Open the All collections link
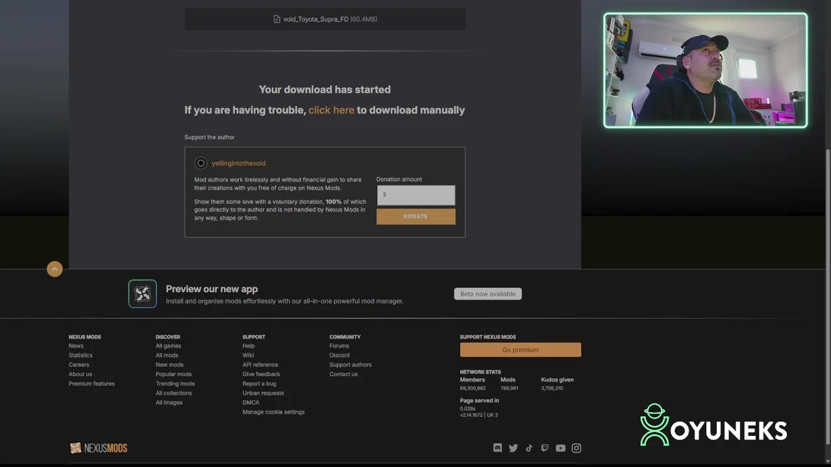The image size is (831, 467). pyautogui.click(x=173, y=393)
